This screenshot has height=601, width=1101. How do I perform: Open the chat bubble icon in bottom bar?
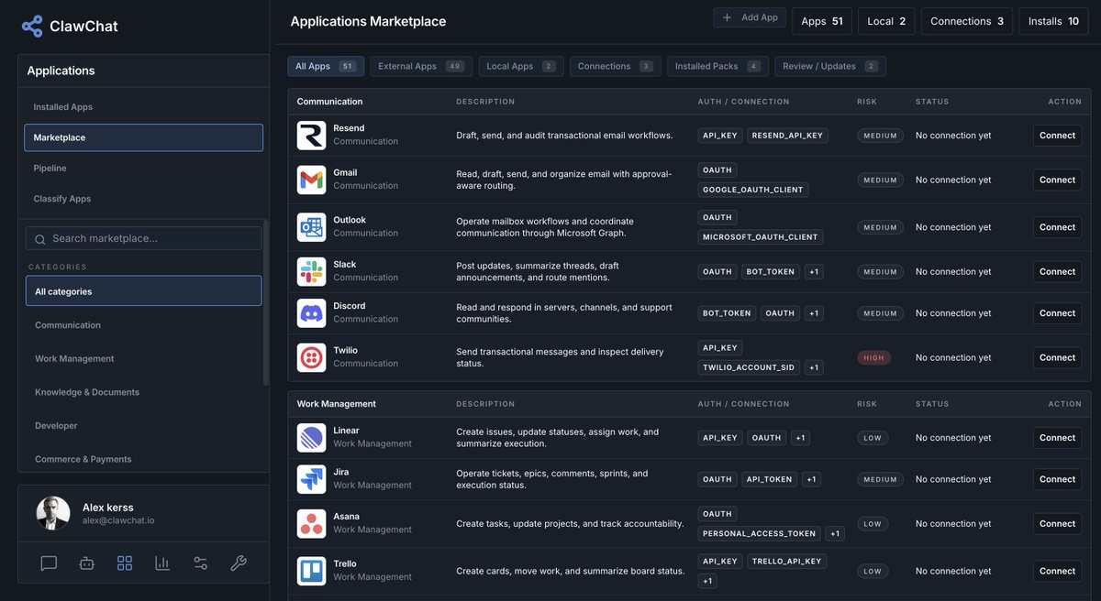[x=49, y=563]
